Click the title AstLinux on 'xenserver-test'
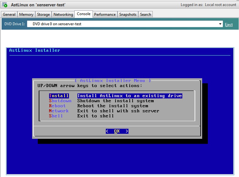 (38, 5)
